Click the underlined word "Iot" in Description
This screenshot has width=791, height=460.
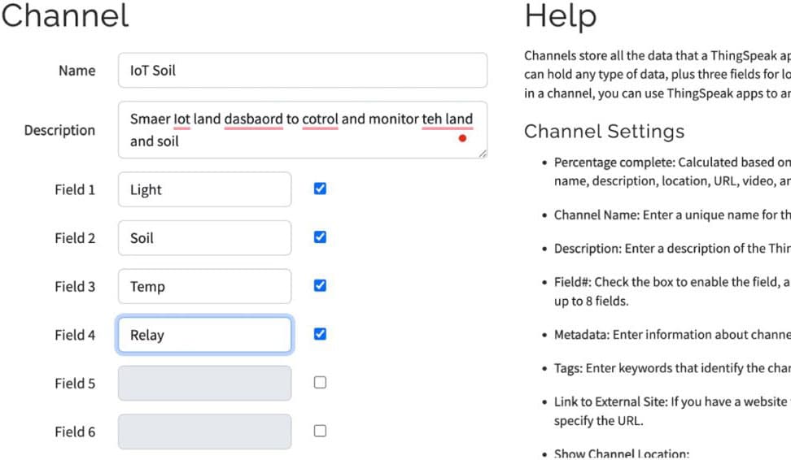(181, 119)
